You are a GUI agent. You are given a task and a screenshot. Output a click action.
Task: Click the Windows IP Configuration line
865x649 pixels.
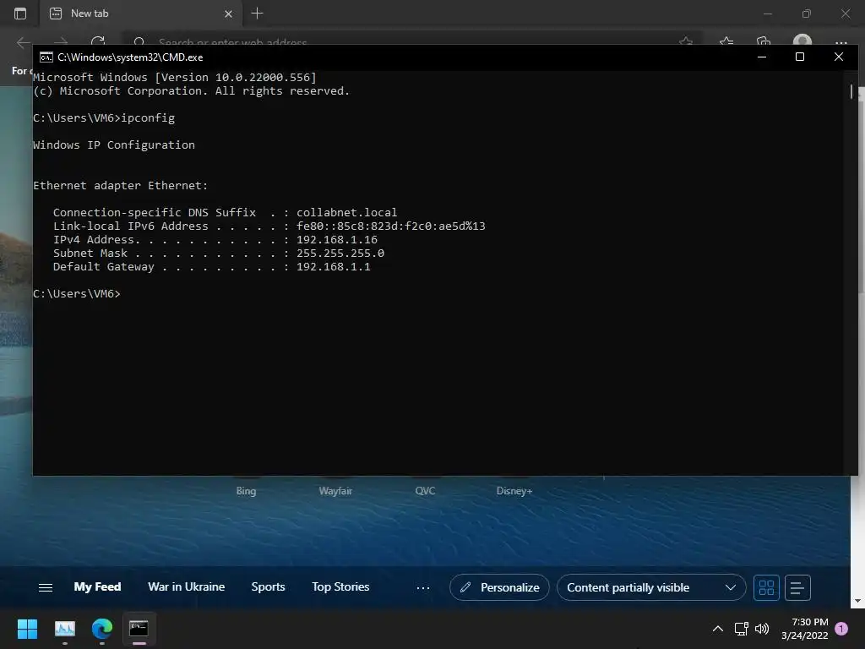click(114, 145)
